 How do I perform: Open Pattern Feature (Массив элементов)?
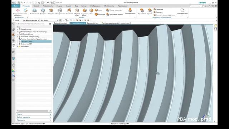114,10
